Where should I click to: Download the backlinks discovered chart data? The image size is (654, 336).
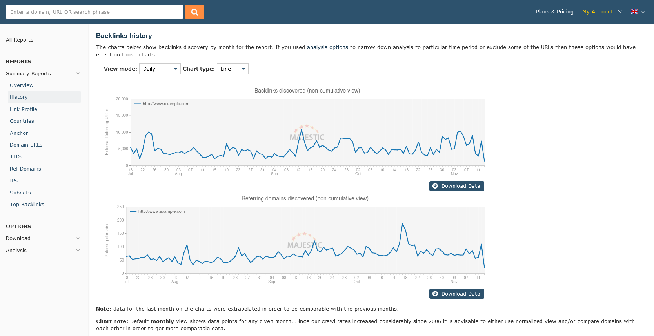click(456, 186)
